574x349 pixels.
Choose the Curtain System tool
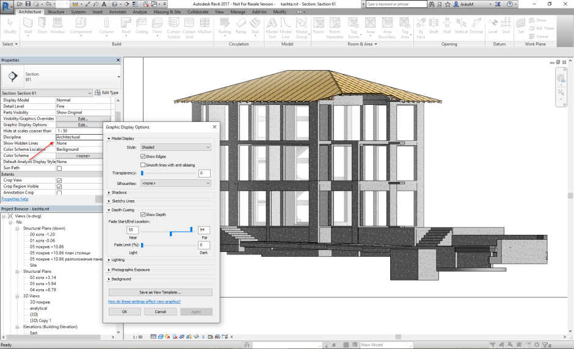pos(173,28)
